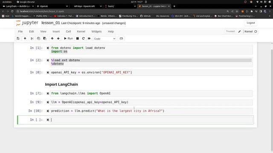This screenshot has height=153, width=273.
Task: Bookmark this page with star icon
Action: point(237,11)
